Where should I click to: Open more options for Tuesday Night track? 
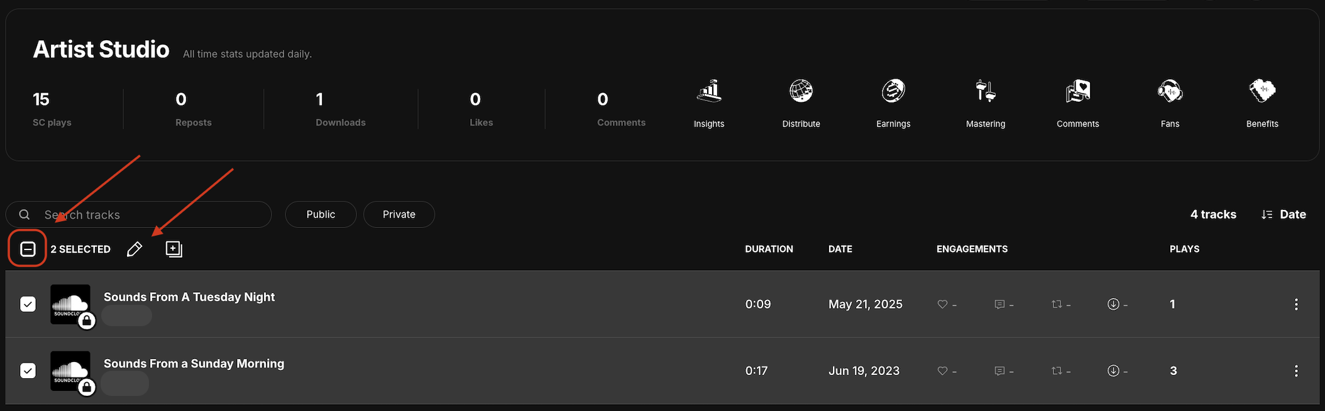click(1295, 304)
